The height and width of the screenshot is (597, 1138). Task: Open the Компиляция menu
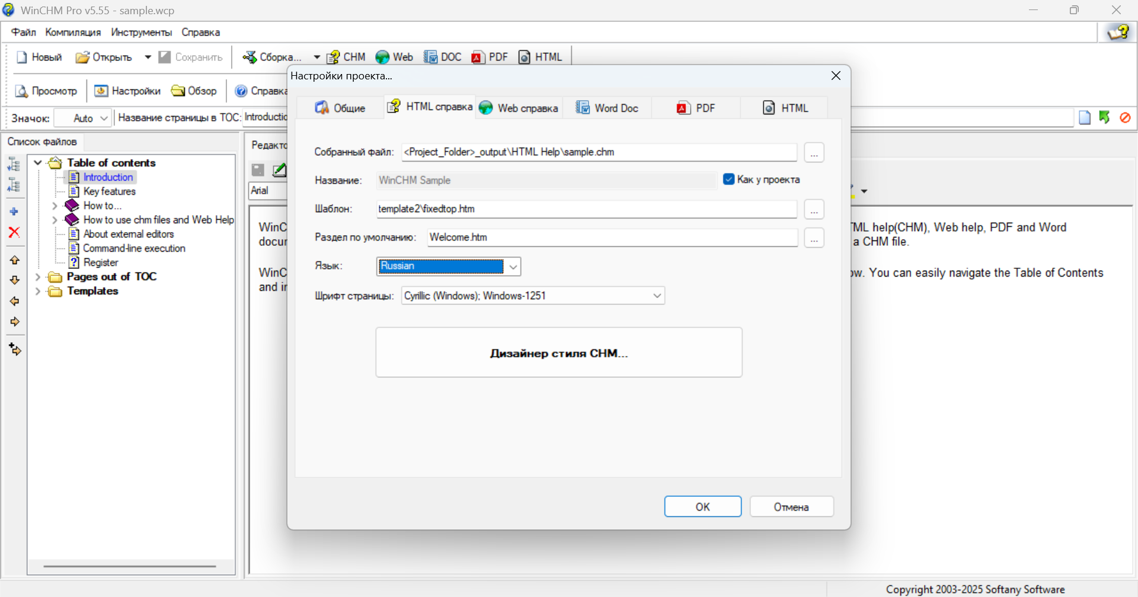coord(73,32)
